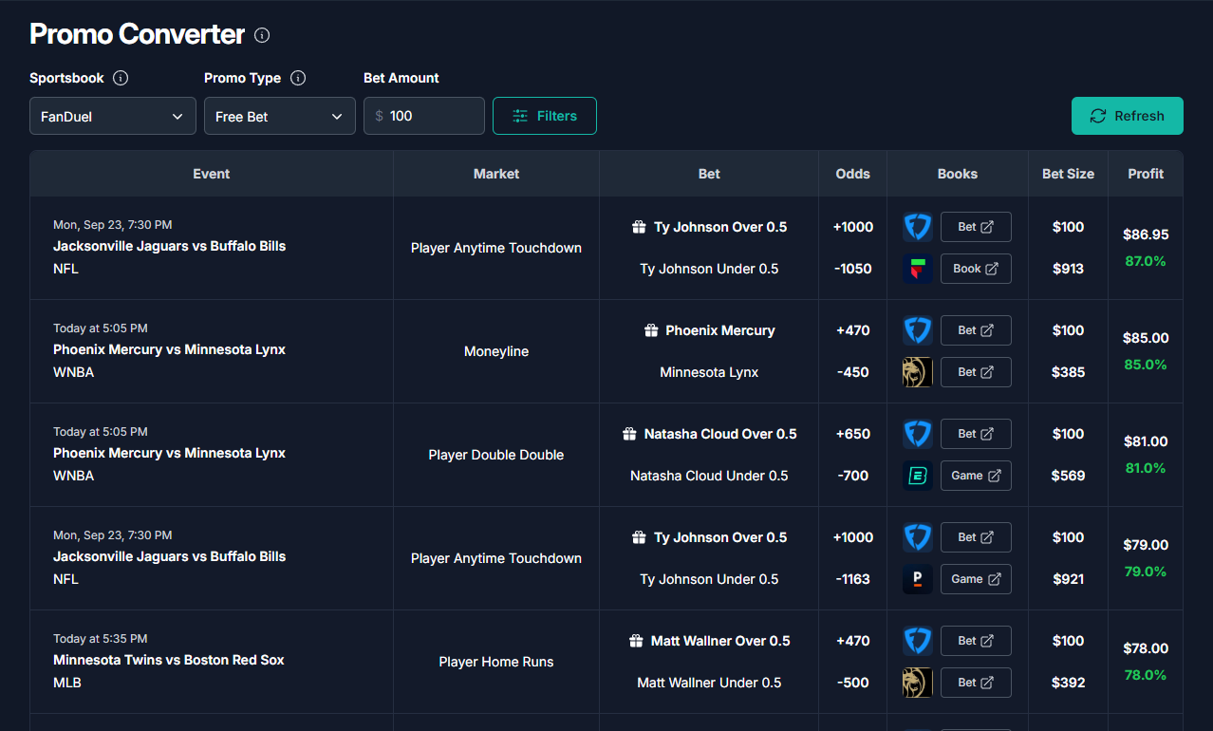Click the info icon next to Sportsbook label
Image resolution: width=1213 pixels, height=731 pixels.
click(x=121, y=78)
